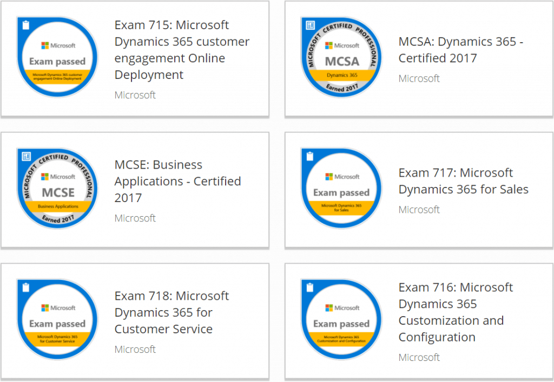Open the MCSE: Business Applications certification title

(177, 181)
